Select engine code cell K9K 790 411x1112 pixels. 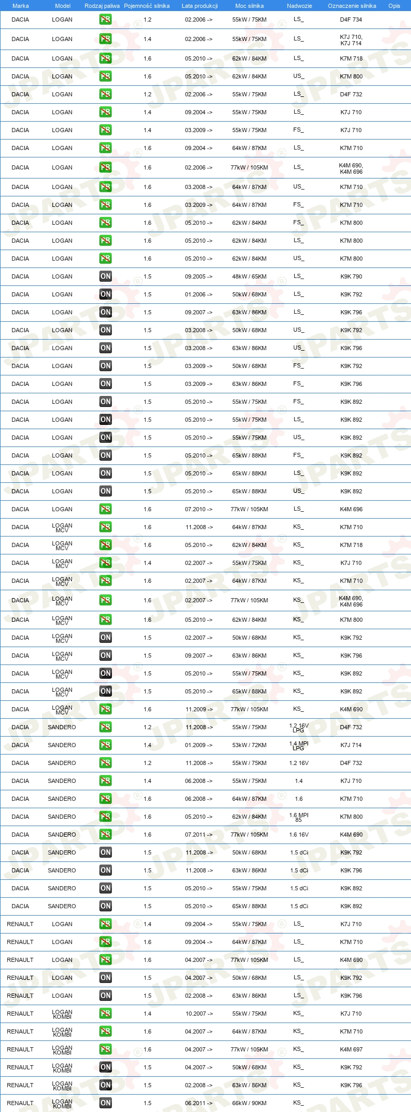(x=351, y=276)
